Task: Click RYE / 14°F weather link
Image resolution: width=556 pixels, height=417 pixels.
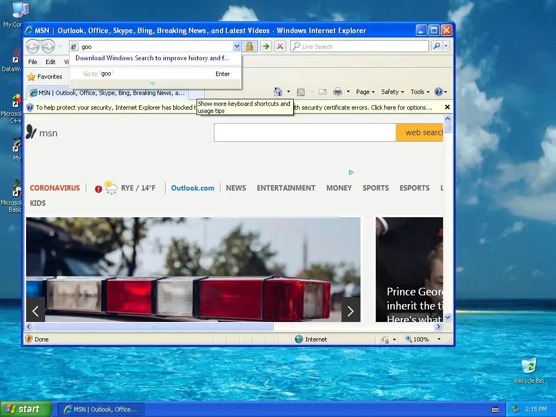Action: point(138,188)
